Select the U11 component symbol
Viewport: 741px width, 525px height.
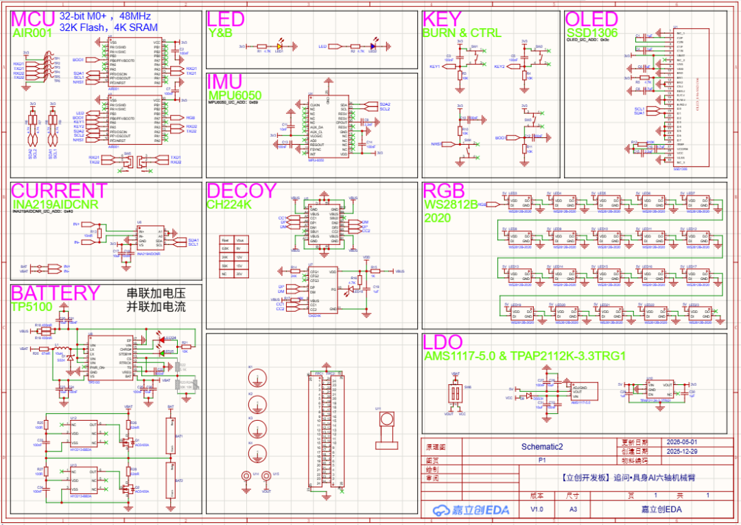point(386,431)
